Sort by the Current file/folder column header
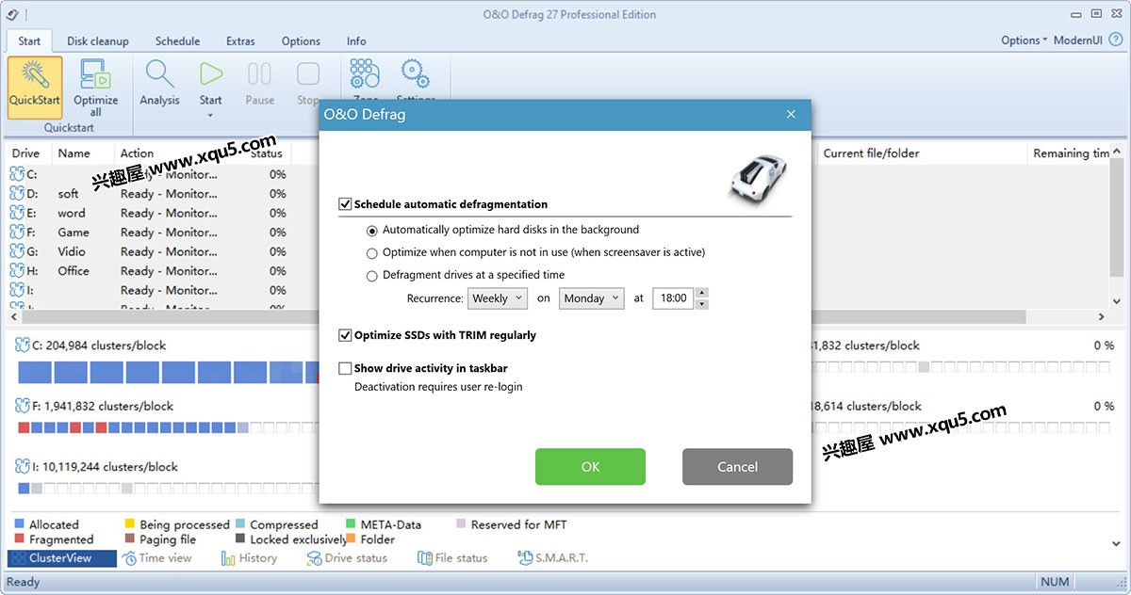This screenshot has height=595, width=1131. click(871, 153)
